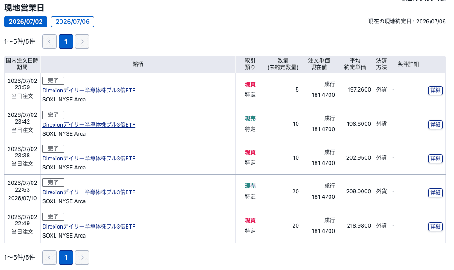
Task: Click the 銘柄 column header
Action: pos(138,64)
